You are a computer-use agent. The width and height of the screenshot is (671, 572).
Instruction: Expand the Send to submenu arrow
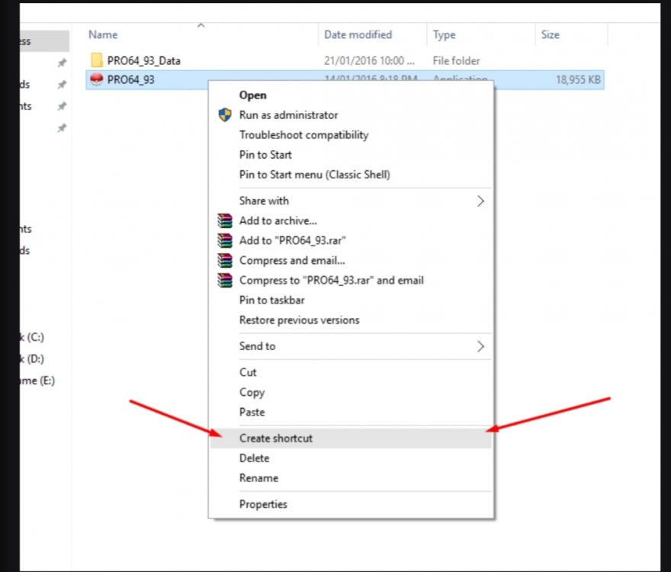[480, 346]
